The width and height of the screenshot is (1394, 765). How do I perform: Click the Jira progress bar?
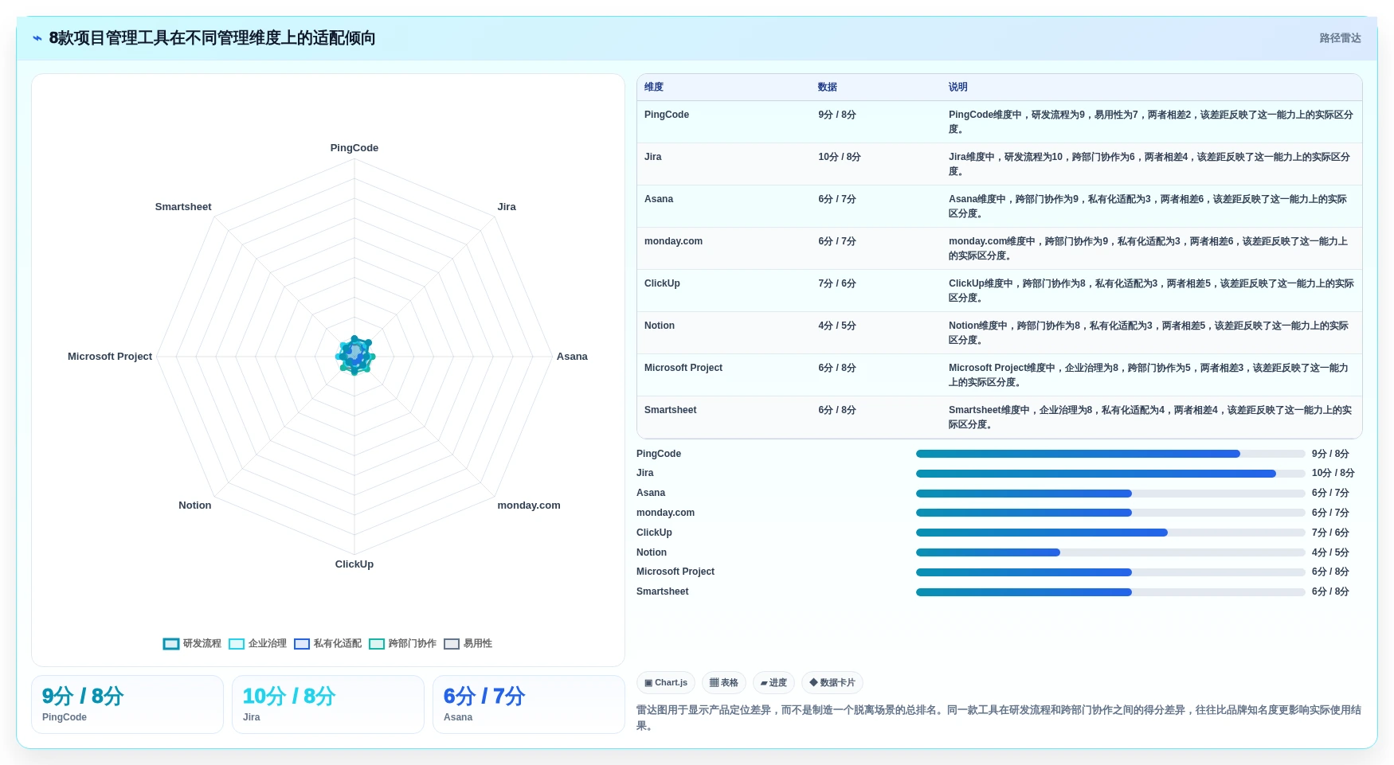(x=1110, y=474)
